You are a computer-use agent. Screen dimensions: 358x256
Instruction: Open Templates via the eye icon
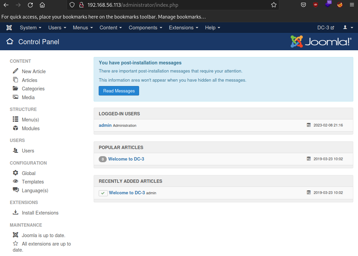[15, 181]
